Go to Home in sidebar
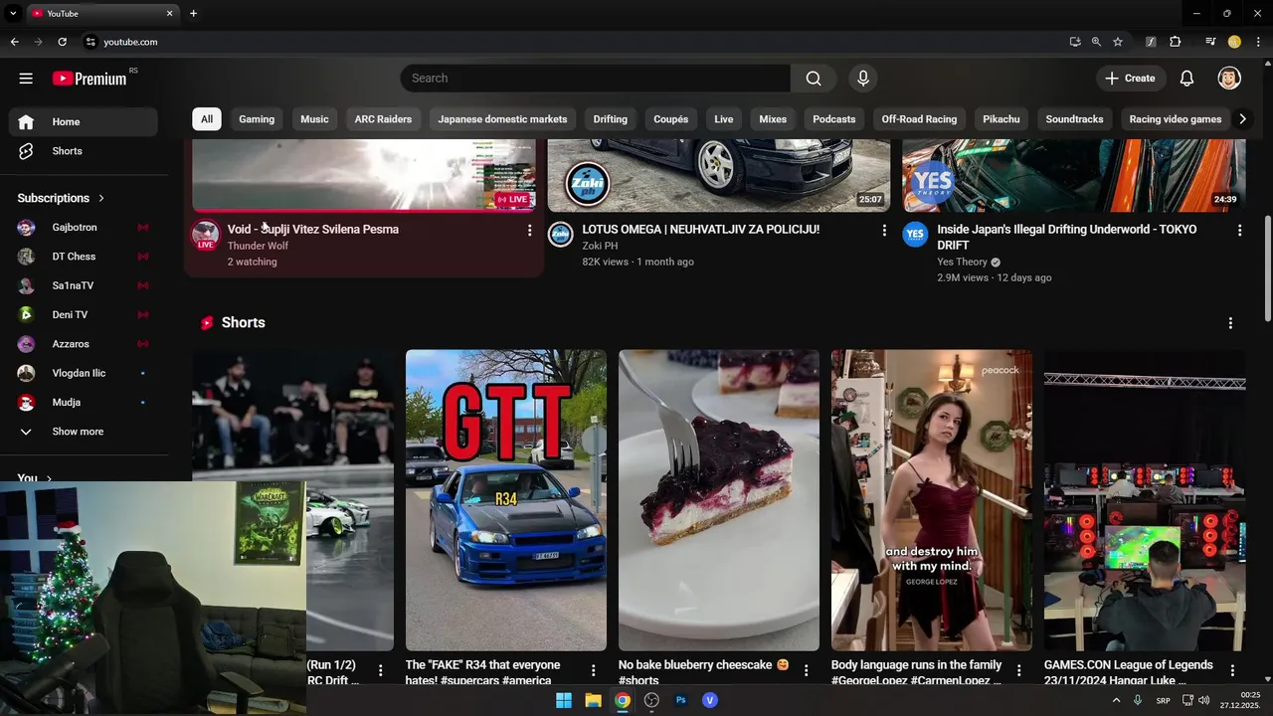This screenshot has width=1273, height=716. [x=84, y=121]
